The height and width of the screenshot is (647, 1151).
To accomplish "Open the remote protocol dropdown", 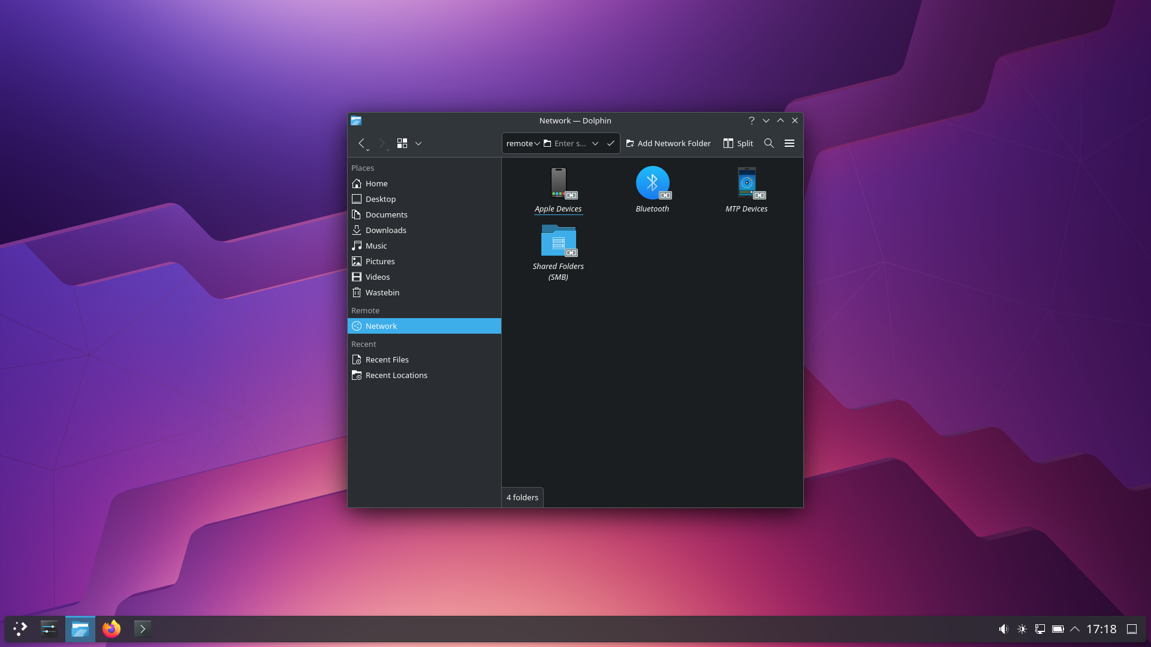I will point(523,143).
